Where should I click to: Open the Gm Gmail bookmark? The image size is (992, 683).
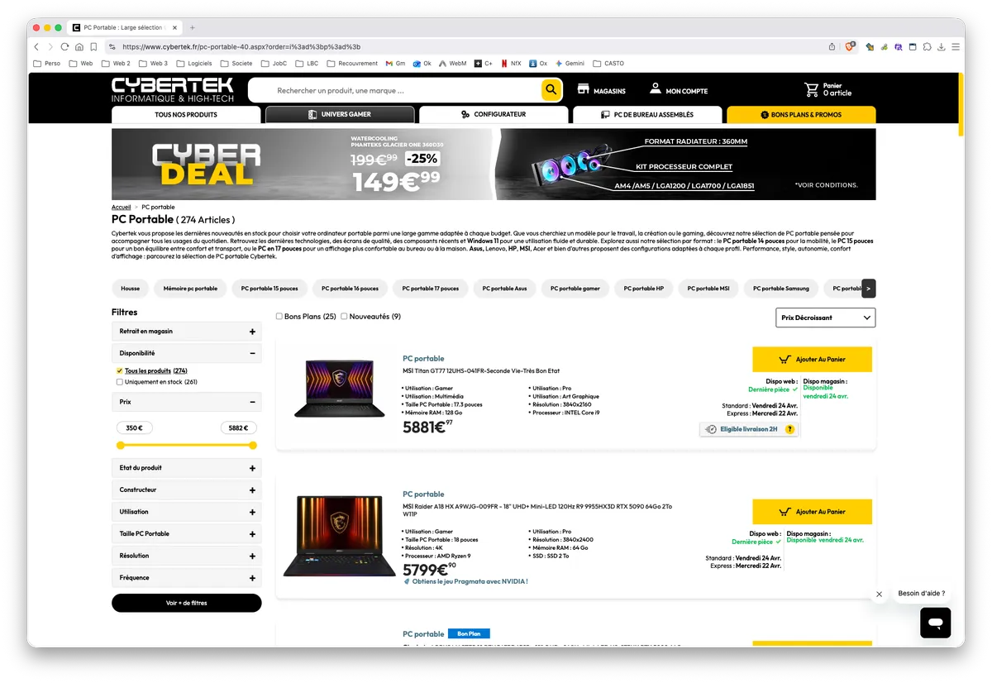(395, 63)
